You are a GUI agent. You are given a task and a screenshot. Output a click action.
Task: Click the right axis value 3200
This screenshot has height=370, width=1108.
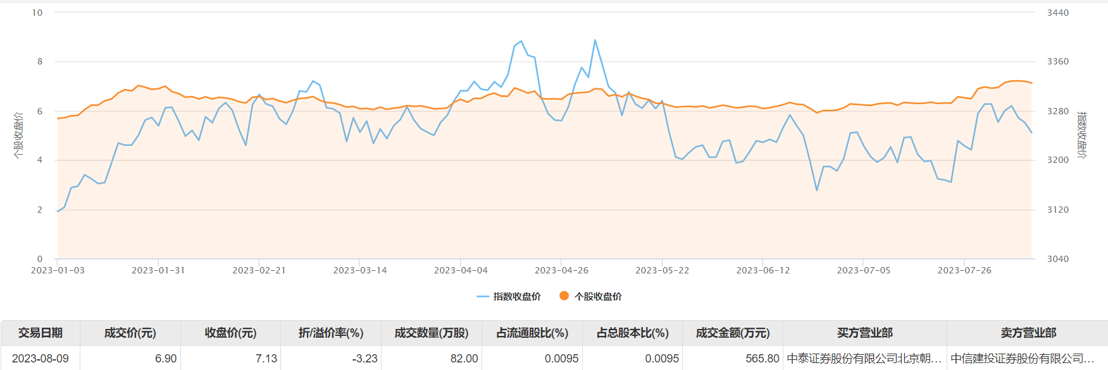click(1058, 160)
